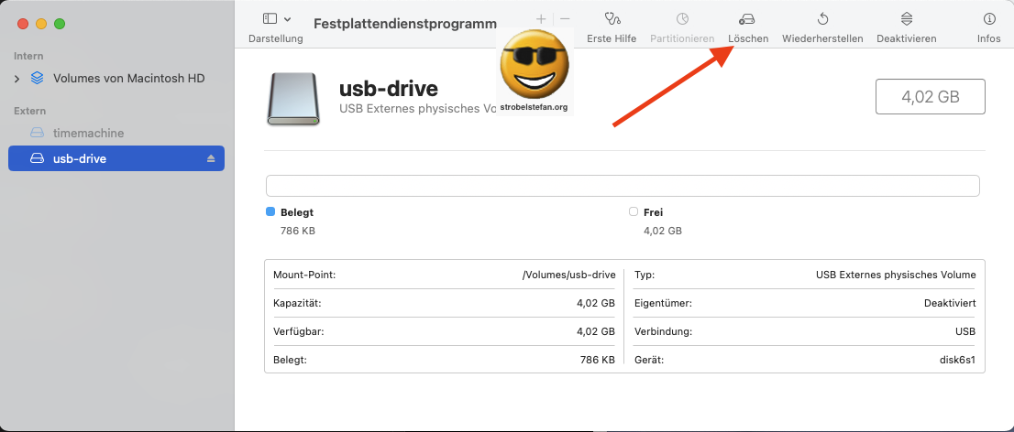This screenshot has width=1014, height=432.
Task: Expand Volumes von Macintosh HD
Action: 17,79
